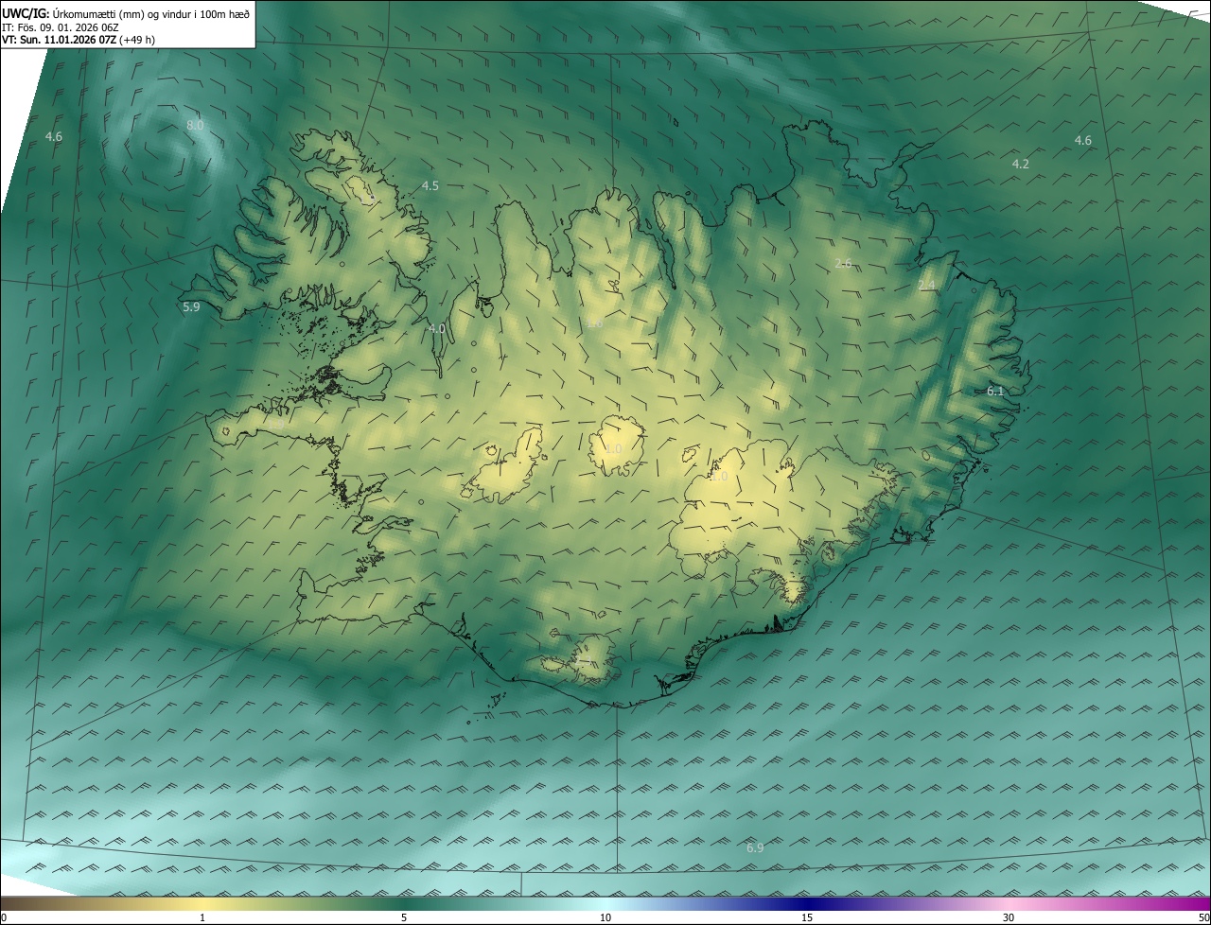This screenshot has height=925, width=1211.
Task: Click the 1 tick on the colour scale
Action: (202, 917)
